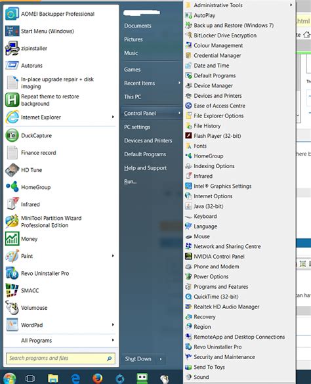Open RemoteApp and Desktop Connections entry
This screenshot has height=384, width=311.
(x=239, y=337)
